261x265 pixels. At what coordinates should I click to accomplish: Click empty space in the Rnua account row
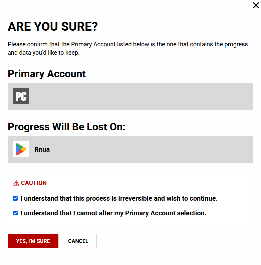(x=150, y=149)
